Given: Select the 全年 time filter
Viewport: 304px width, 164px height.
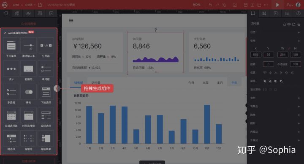Looking at the screenshot, I should (234, 83).
